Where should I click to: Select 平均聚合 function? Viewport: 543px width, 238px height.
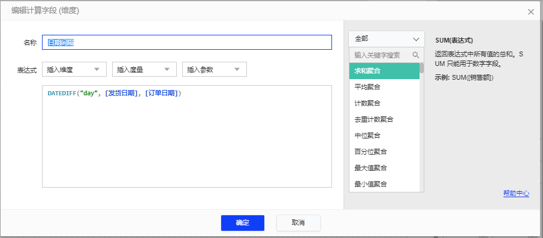point(384,87)
